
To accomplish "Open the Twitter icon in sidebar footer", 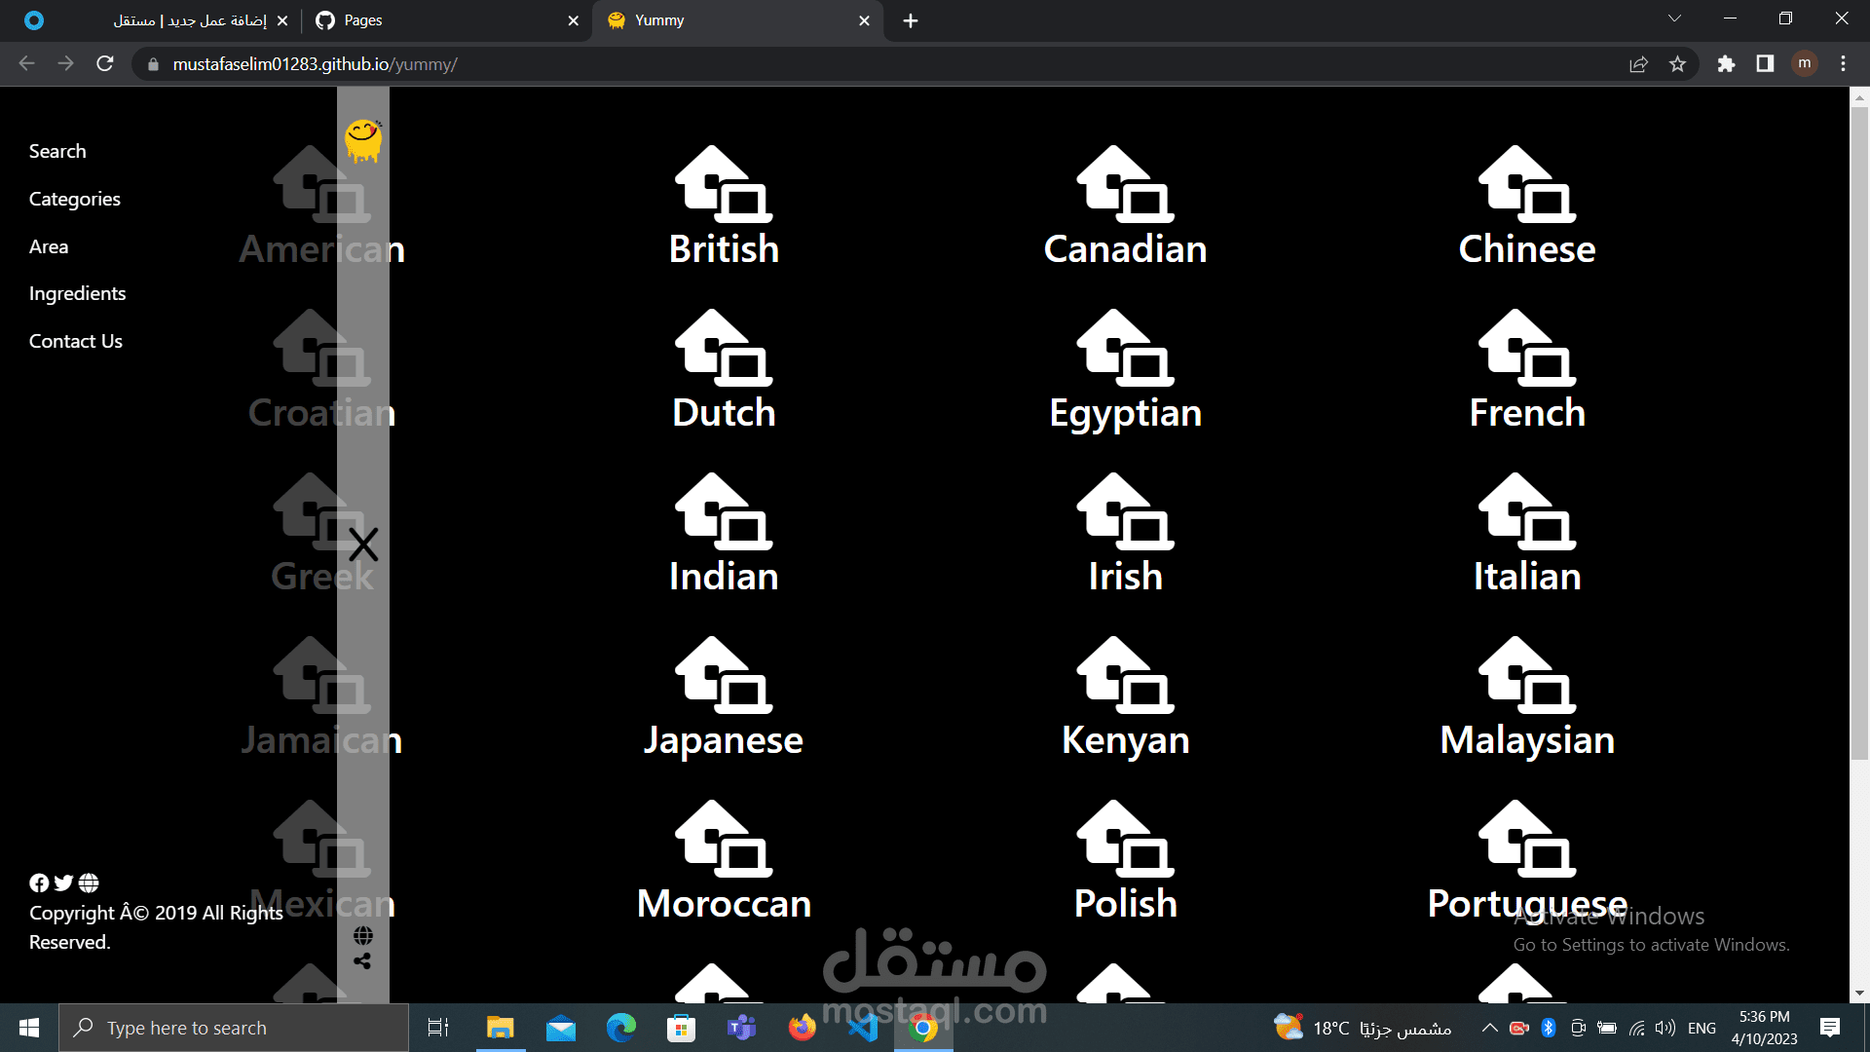I will point(63,883).
